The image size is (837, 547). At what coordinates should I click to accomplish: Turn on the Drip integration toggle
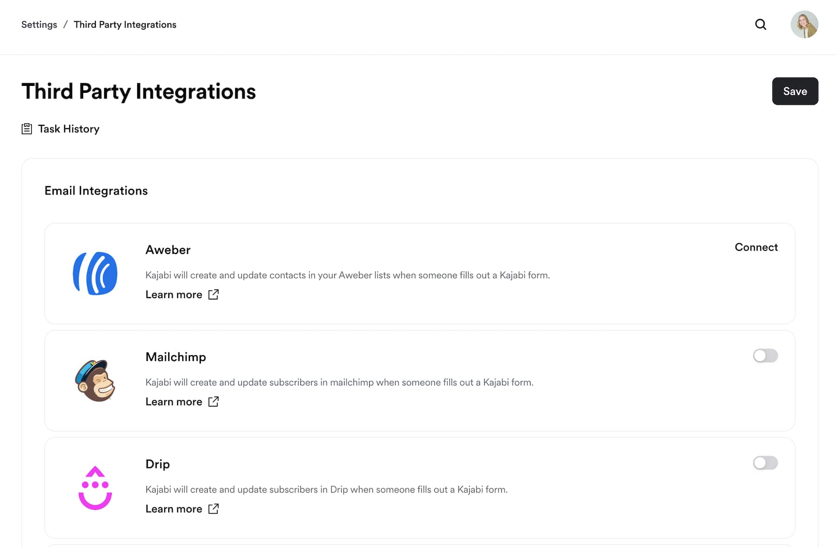pos(765,463)
